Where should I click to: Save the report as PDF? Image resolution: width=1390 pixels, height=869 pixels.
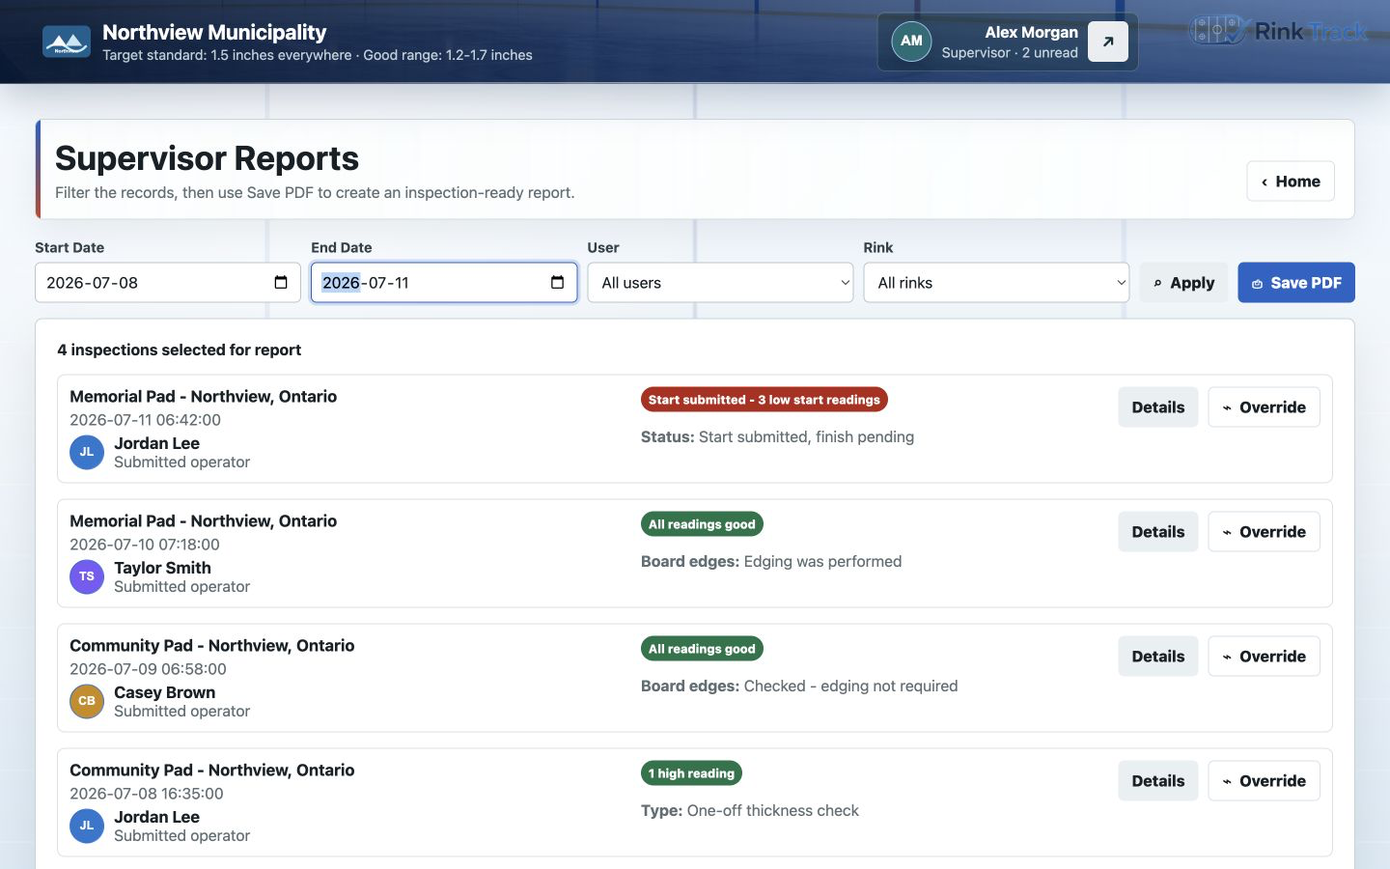(1296, 283)
